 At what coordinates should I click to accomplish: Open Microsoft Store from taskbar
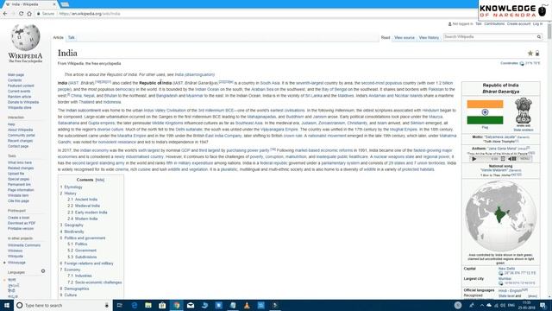162,305
